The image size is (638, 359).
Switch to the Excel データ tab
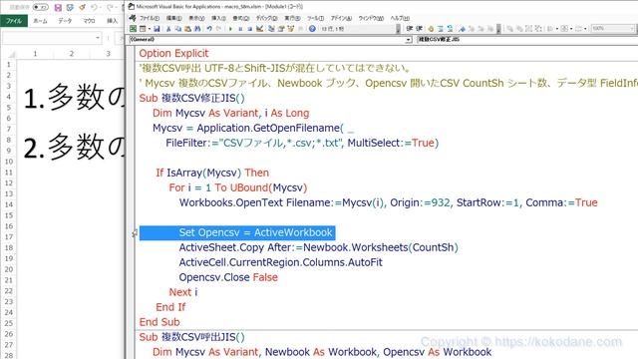tap(65, 21)
